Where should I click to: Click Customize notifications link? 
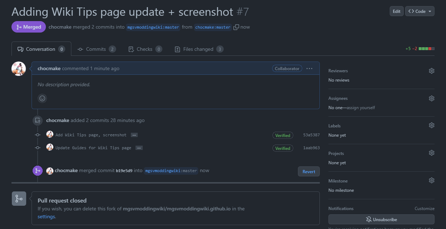click(x=424, y=209)
